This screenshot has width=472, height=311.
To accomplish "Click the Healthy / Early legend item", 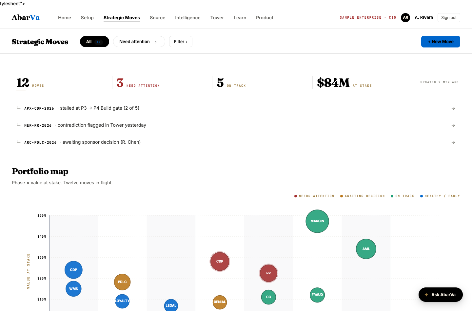I will point(440,196).
